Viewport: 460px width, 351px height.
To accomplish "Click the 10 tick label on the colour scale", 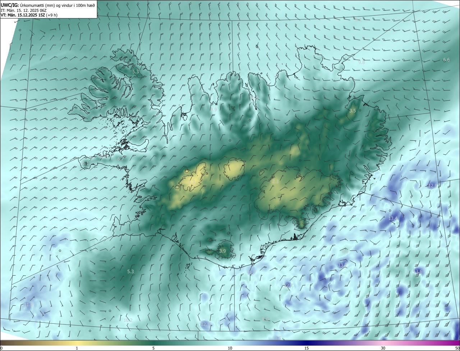I will pos(230,348).
